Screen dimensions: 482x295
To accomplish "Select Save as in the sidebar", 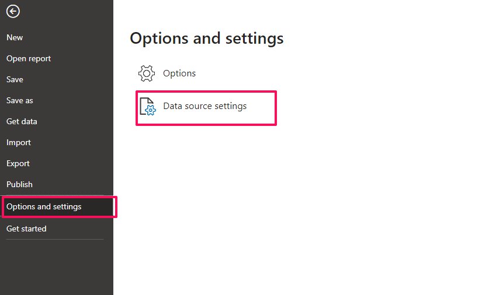I will [x=20, y=100].
